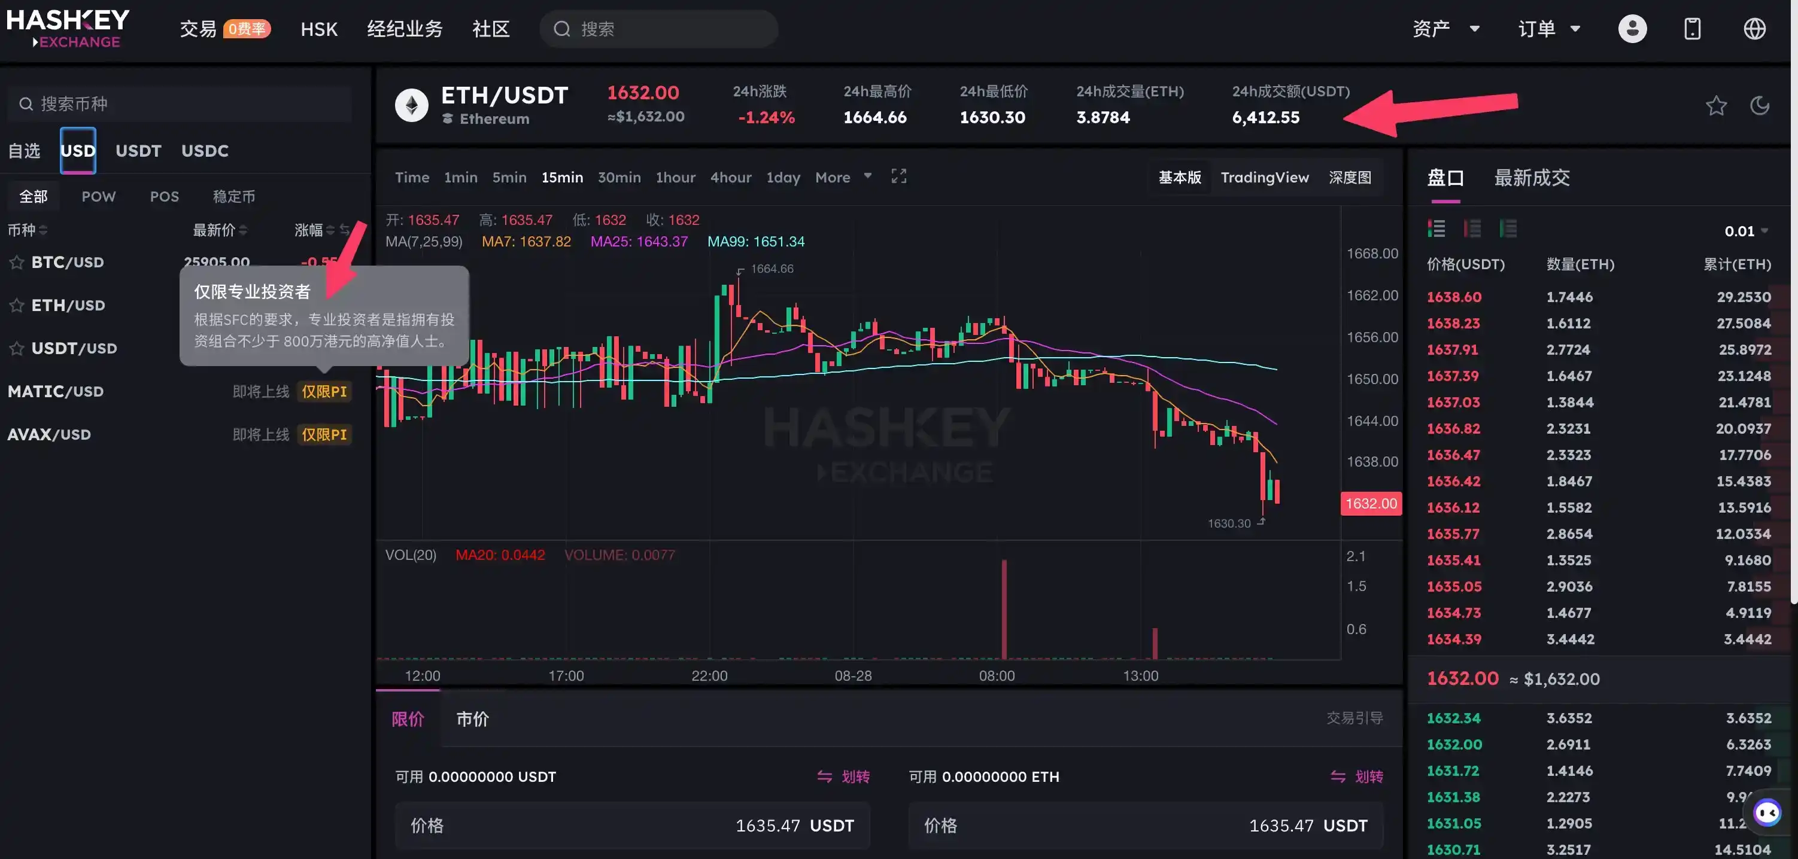Select the USDC market tab
The image size is (1798, 859).
tap(205, 151)
